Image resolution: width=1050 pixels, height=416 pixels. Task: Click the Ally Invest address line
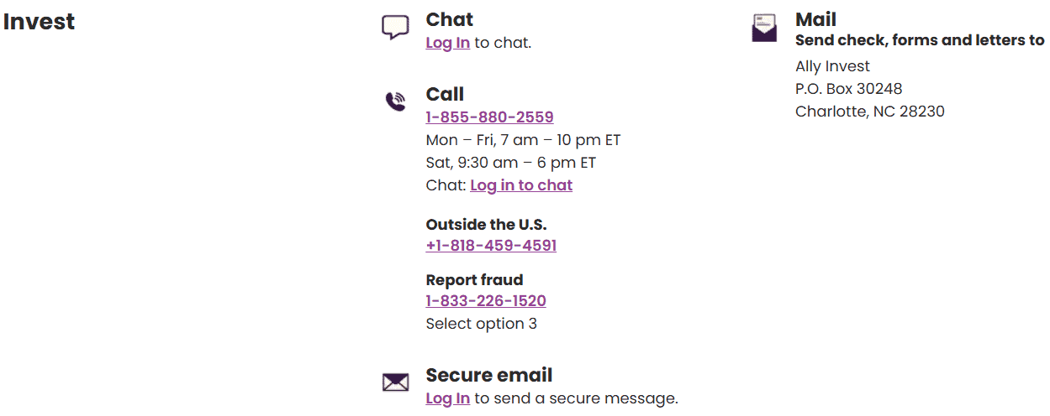(832, 66)
